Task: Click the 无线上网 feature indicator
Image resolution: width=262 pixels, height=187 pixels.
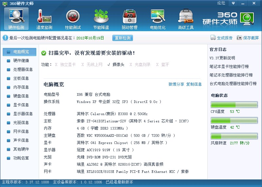Action: [x=92, y=64]
